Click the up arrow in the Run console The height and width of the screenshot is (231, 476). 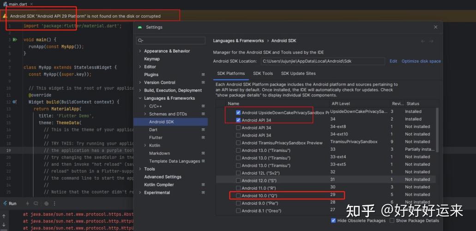click(x=4, y=217)
